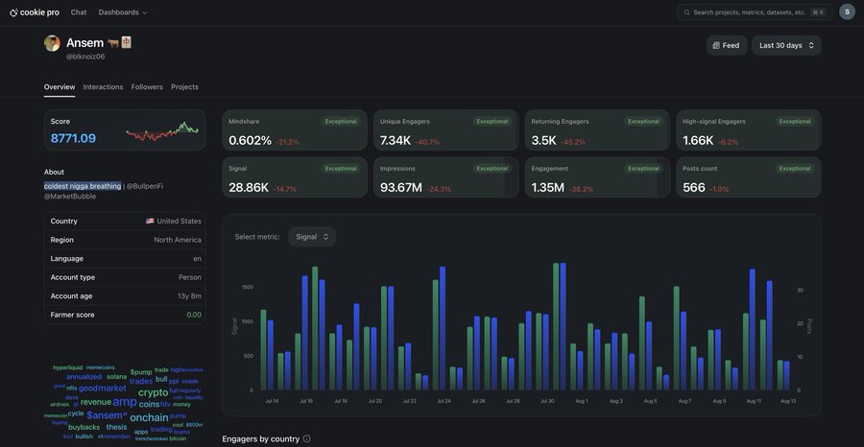
Task: Switch to the Projects tab
Action: (x=184, y=87)
